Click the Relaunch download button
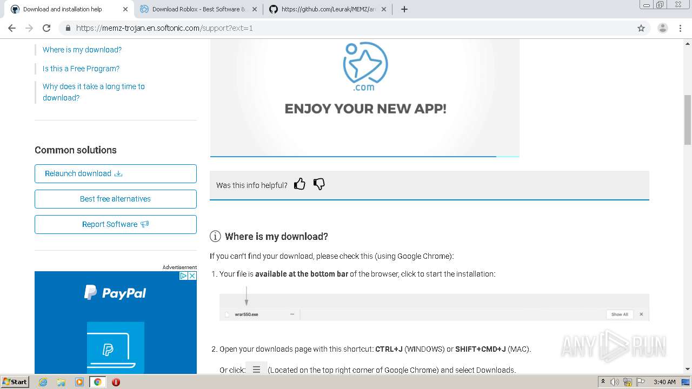This screenshot has width=692, height=389. pos(116,173)
